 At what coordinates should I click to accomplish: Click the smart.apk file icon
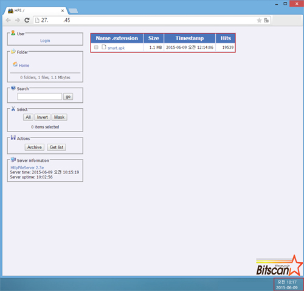104,47
